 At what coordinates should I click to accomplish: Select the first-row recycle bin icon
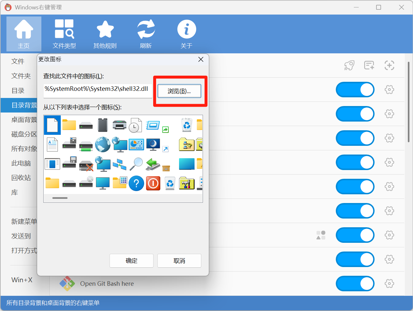pos(187,125)
